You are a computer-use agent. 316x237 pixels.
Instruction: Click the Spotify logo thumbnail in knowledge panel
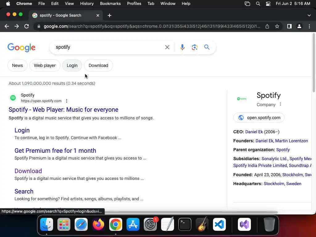[242, 99]
